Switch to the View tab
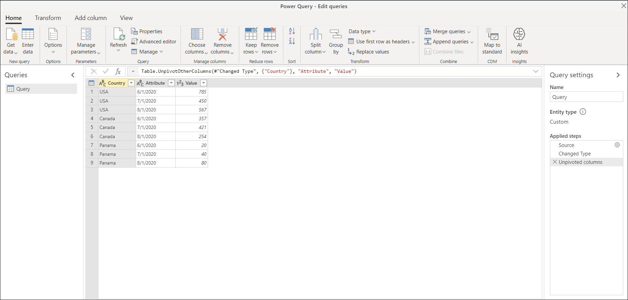The height and width of the screenshot is (300, 628). 126,18
